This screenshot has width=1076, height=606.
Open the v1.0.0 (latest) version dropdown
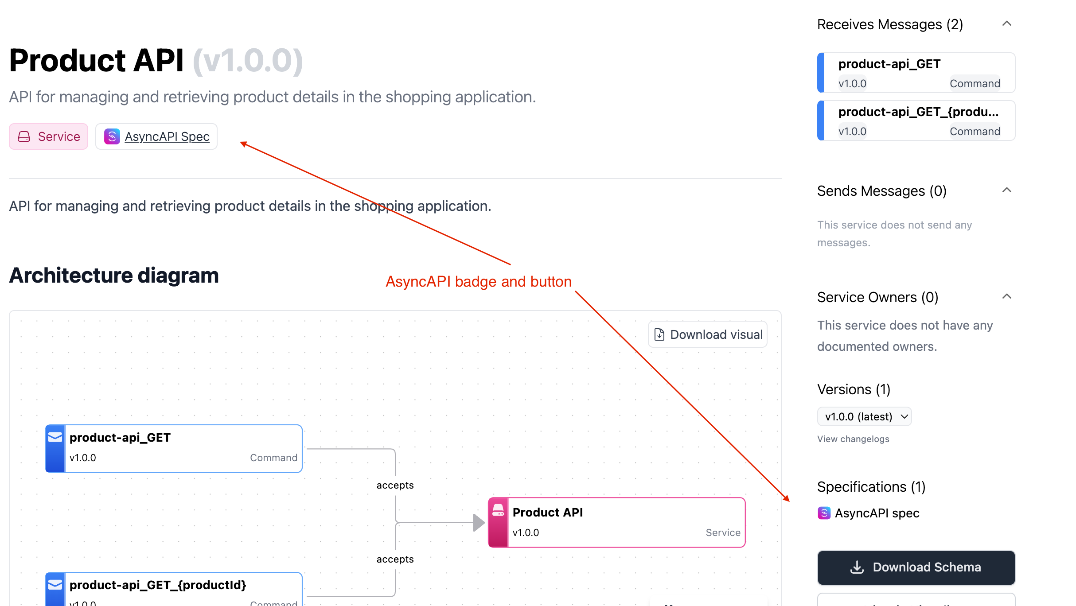[x=864, y=416]
